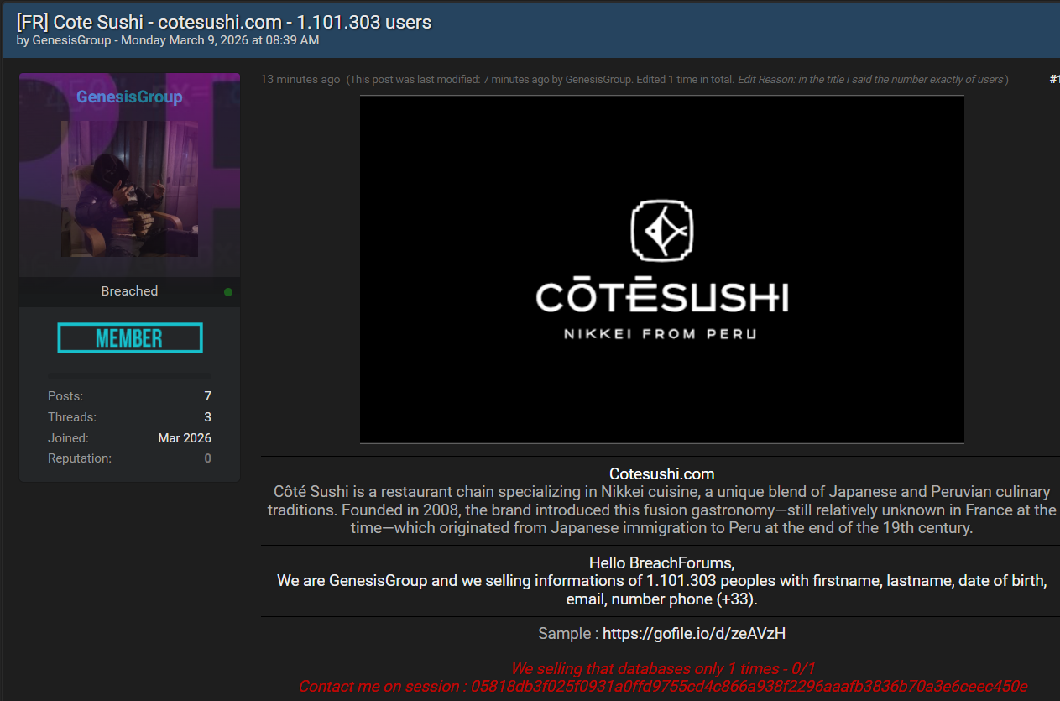Click the 'Breached' user title label

point(129,291)
